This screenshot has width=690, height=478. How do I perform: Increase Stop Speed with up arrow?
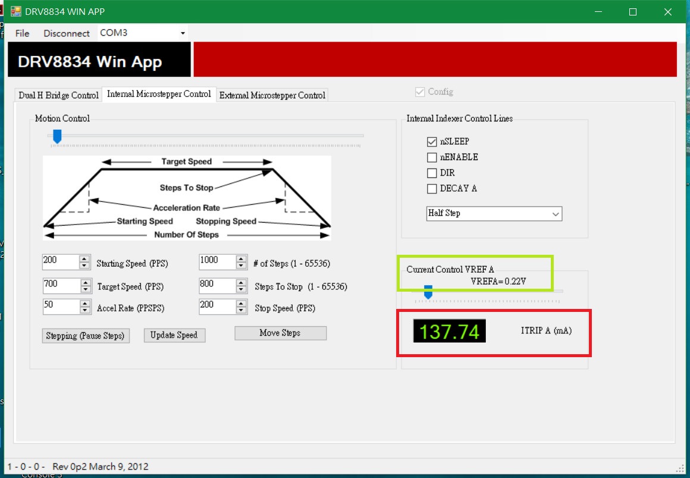tap(241, 303)
